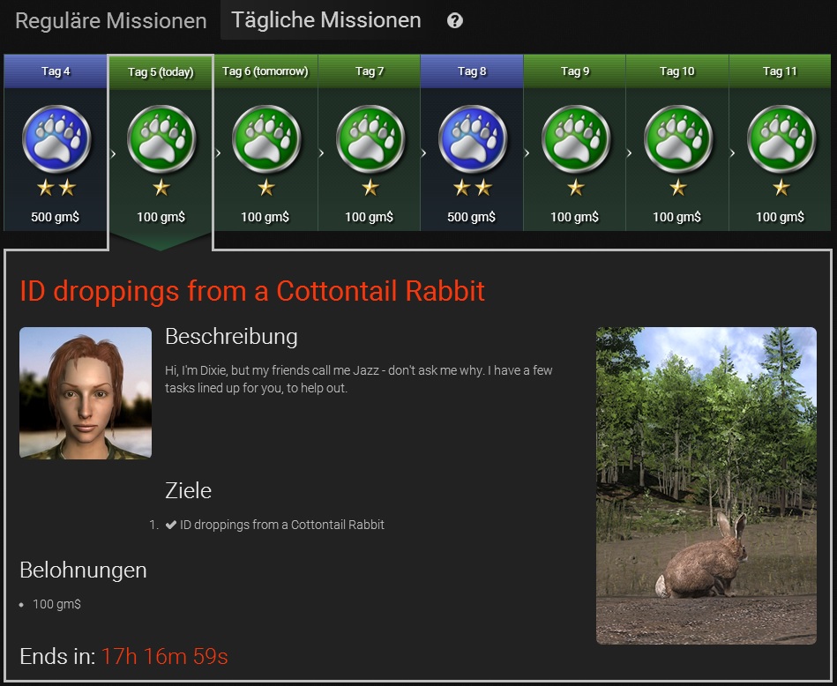Click the Tag 5 (today) header
837x686 pixels.
click(161, 72)
